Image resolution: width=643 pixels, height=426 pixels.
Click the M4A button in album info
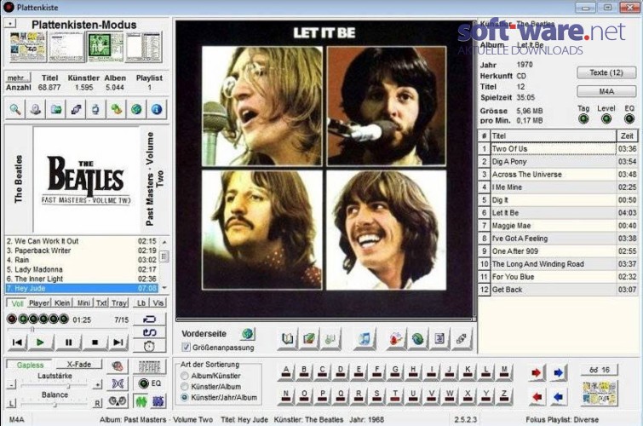[606, 91]
